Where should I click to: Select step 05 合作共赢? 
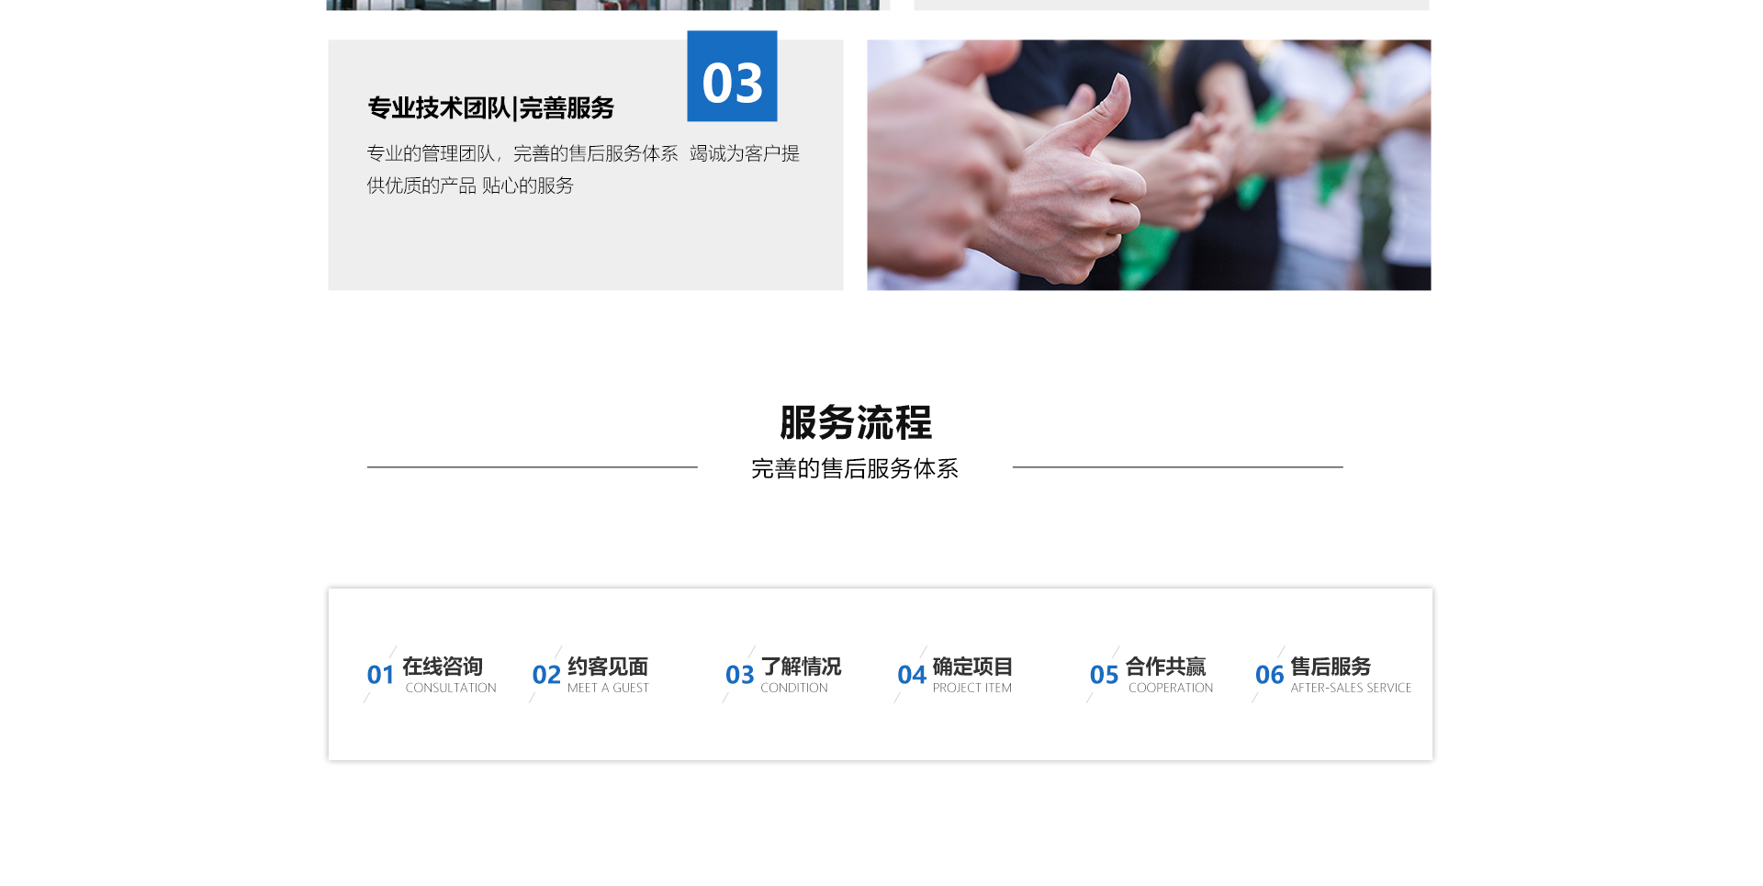pyautogui.click(x=1151, y=675)
